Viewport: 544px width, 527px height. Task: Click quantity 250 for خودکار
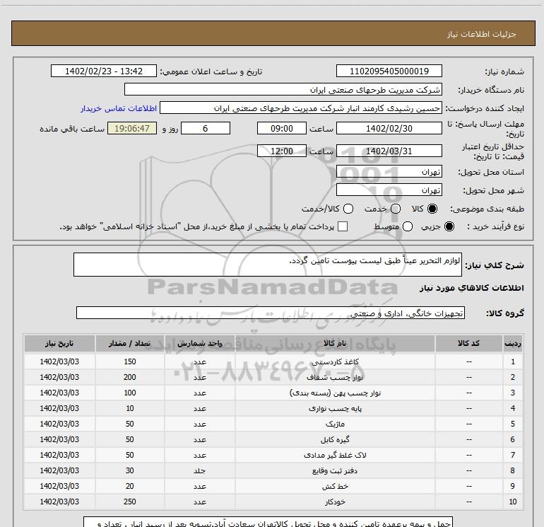pyautogui.click(x=130, y=502)
